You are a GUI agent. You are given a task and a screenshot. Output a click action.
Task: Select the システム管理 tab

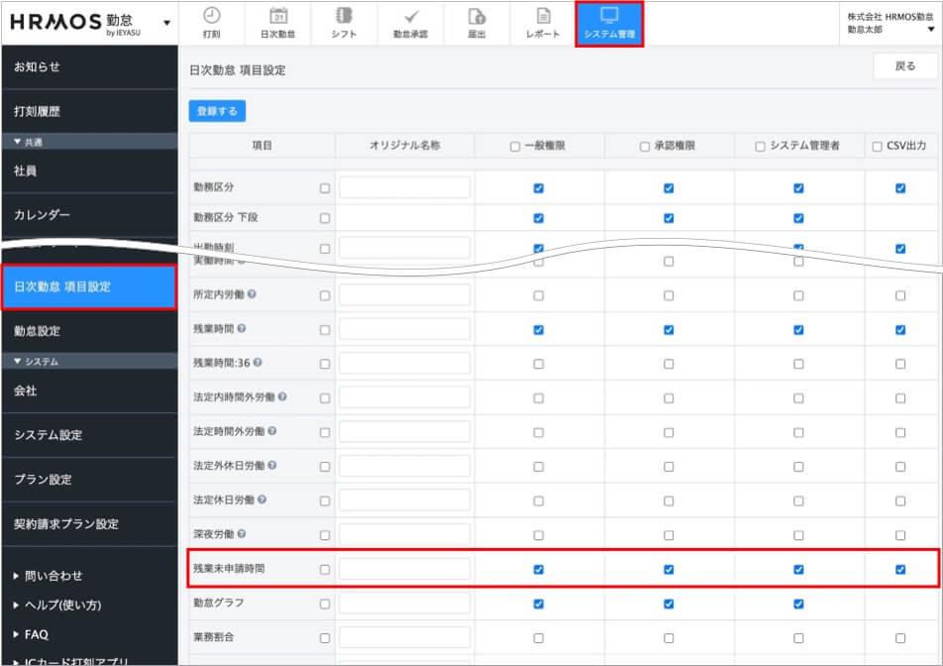click(609, 23)
